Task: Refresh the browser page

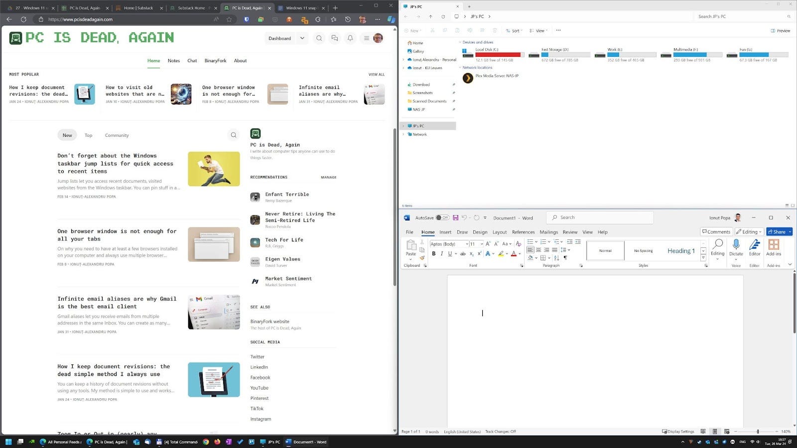Action: 23,19
